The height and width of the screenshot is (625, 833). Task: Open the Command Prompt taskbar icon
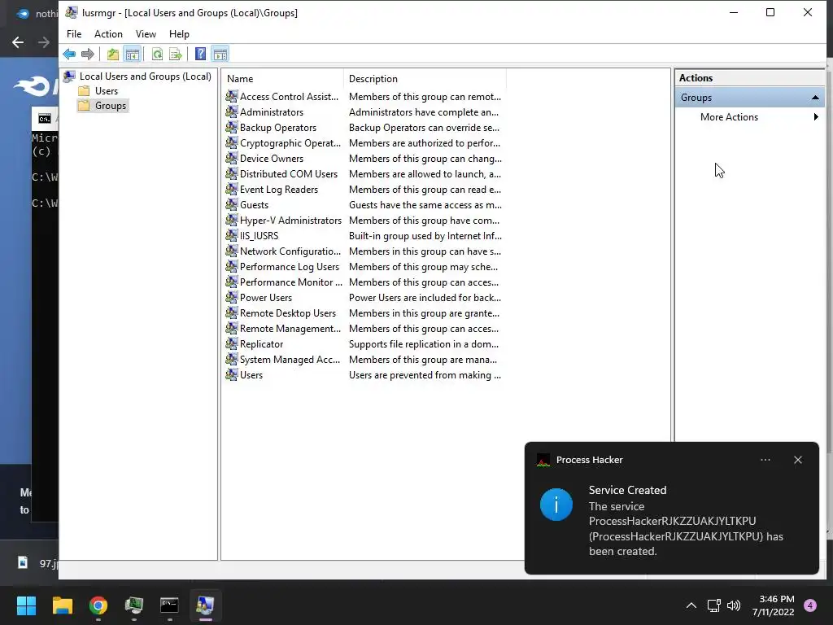tap(169, 605)
